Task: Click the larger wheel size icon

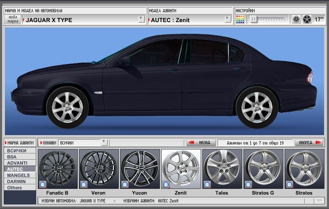Action: (307, 19)
